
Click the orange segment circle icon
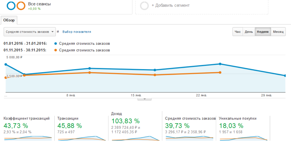click(x=21, y=6)
